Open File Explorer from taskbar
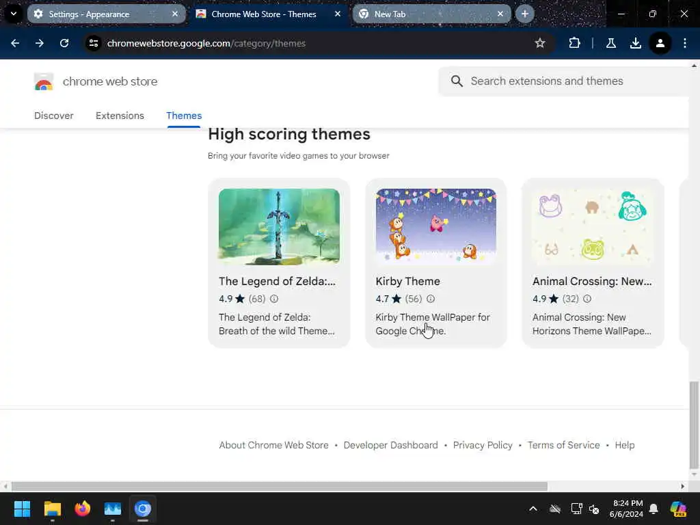700x525 pixels. click(52, 509)
